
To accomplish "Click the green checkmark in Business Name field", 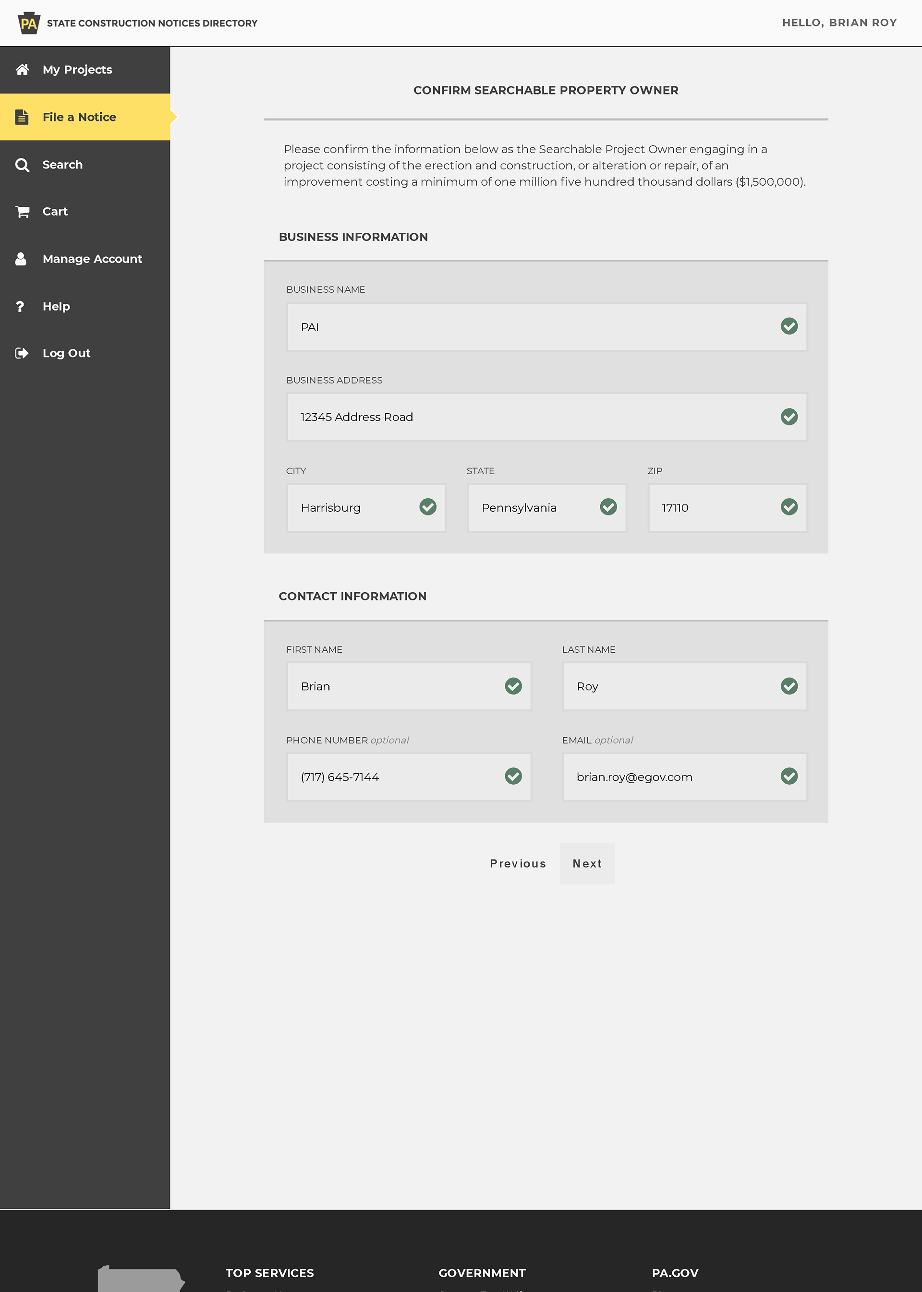I will [789, 326].
